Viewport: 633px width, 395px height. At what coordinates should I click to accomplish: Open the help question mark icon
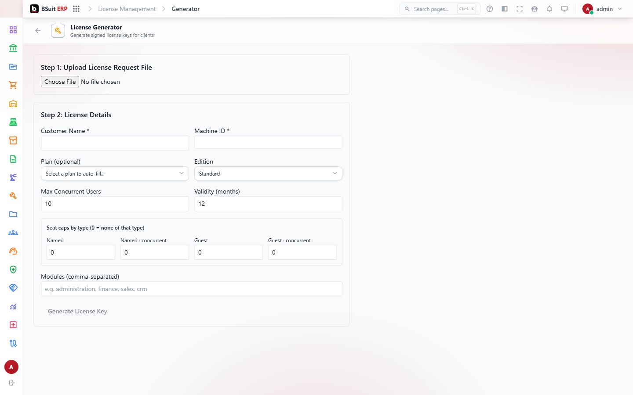click(x=490, y=9)
